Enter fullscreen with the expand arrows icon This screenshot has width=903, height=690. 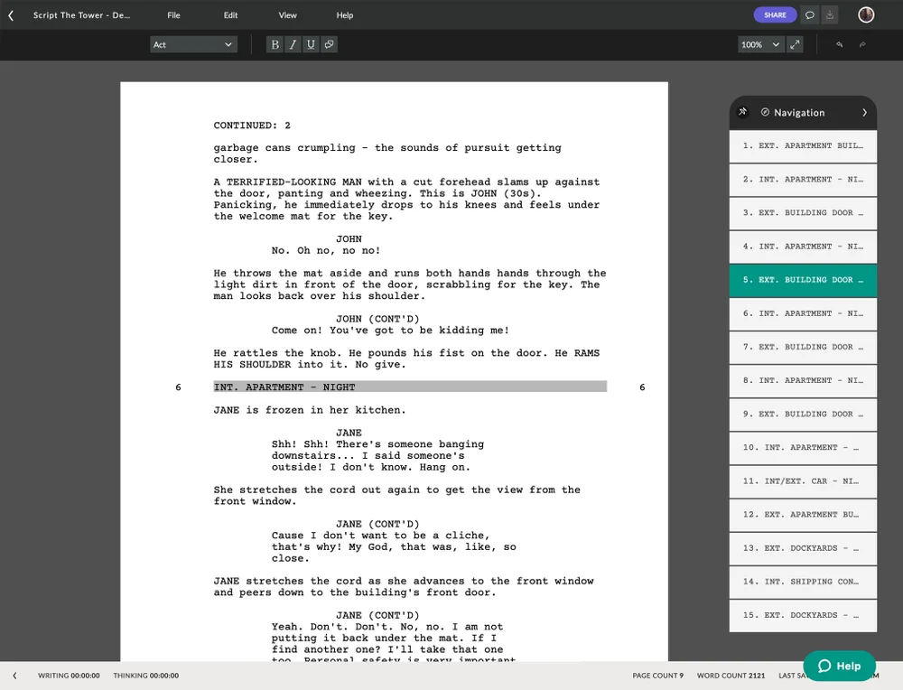coord(795,43)
